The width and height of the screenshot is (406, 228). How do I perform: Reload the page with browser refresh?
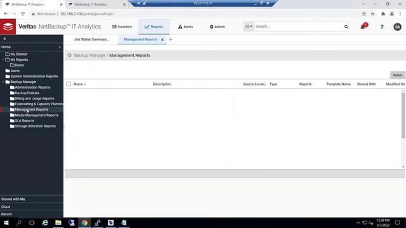coord(23,14)
